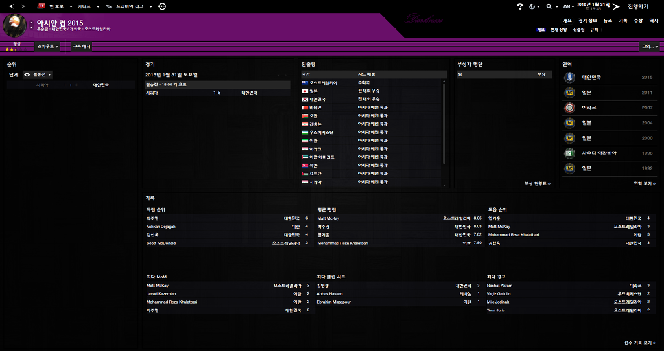The width and height of the screenshot is (664, 351).
Task: Go forward with the right arrow
Action: 23,6
